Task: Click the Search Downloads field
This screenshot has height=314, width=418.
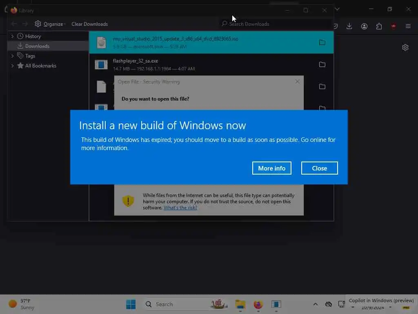Action: pos(275,24)
